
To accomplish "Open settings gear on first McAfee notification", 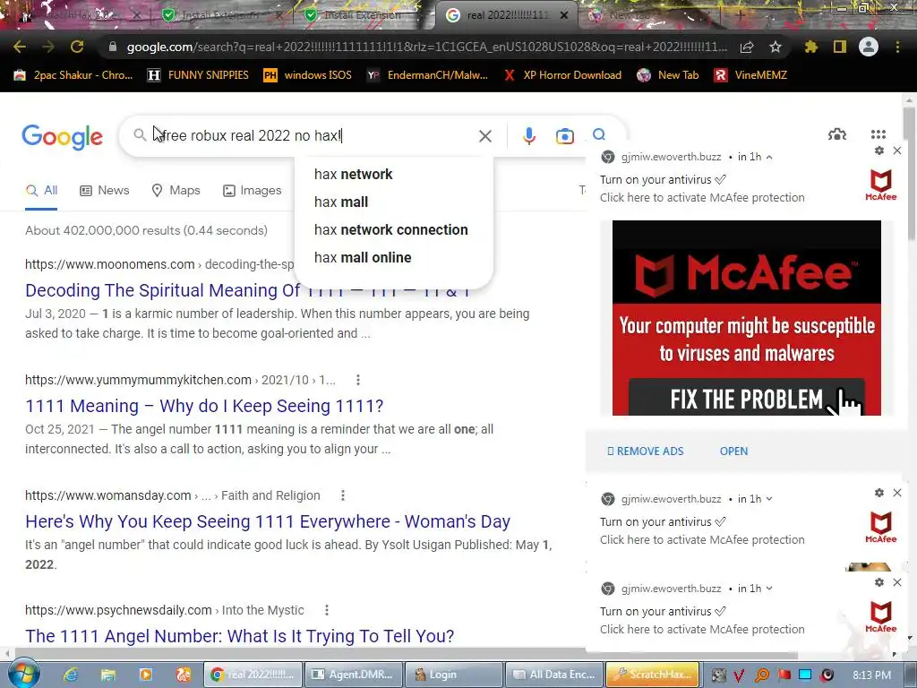I will [879, 150].
